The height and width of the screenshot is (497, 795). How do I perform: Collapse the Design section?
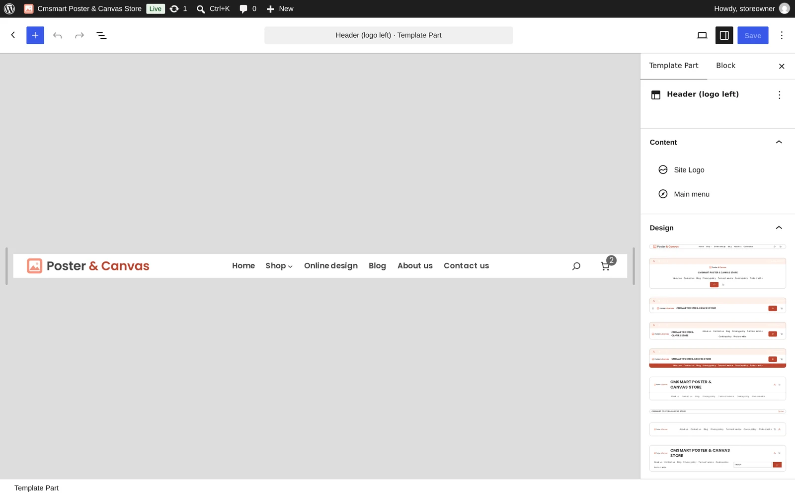[717, 228]
